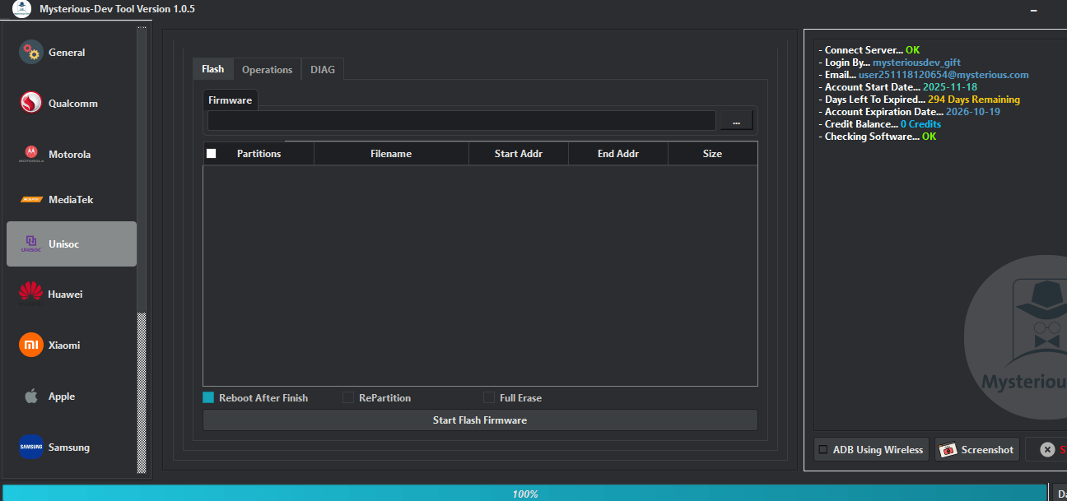Screen dimensions: 1067x501
Task: Disable Reboot After Finish
Action: 207,397
